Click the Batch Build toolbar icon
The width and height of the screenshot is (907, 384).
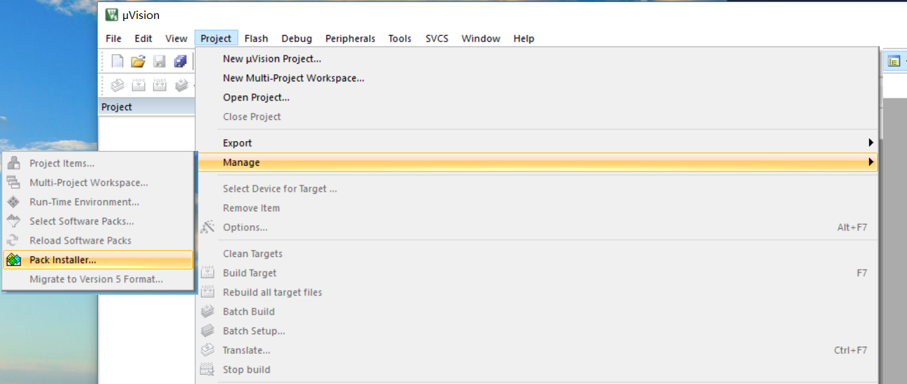pyautogui.click(x=181, y=85)
